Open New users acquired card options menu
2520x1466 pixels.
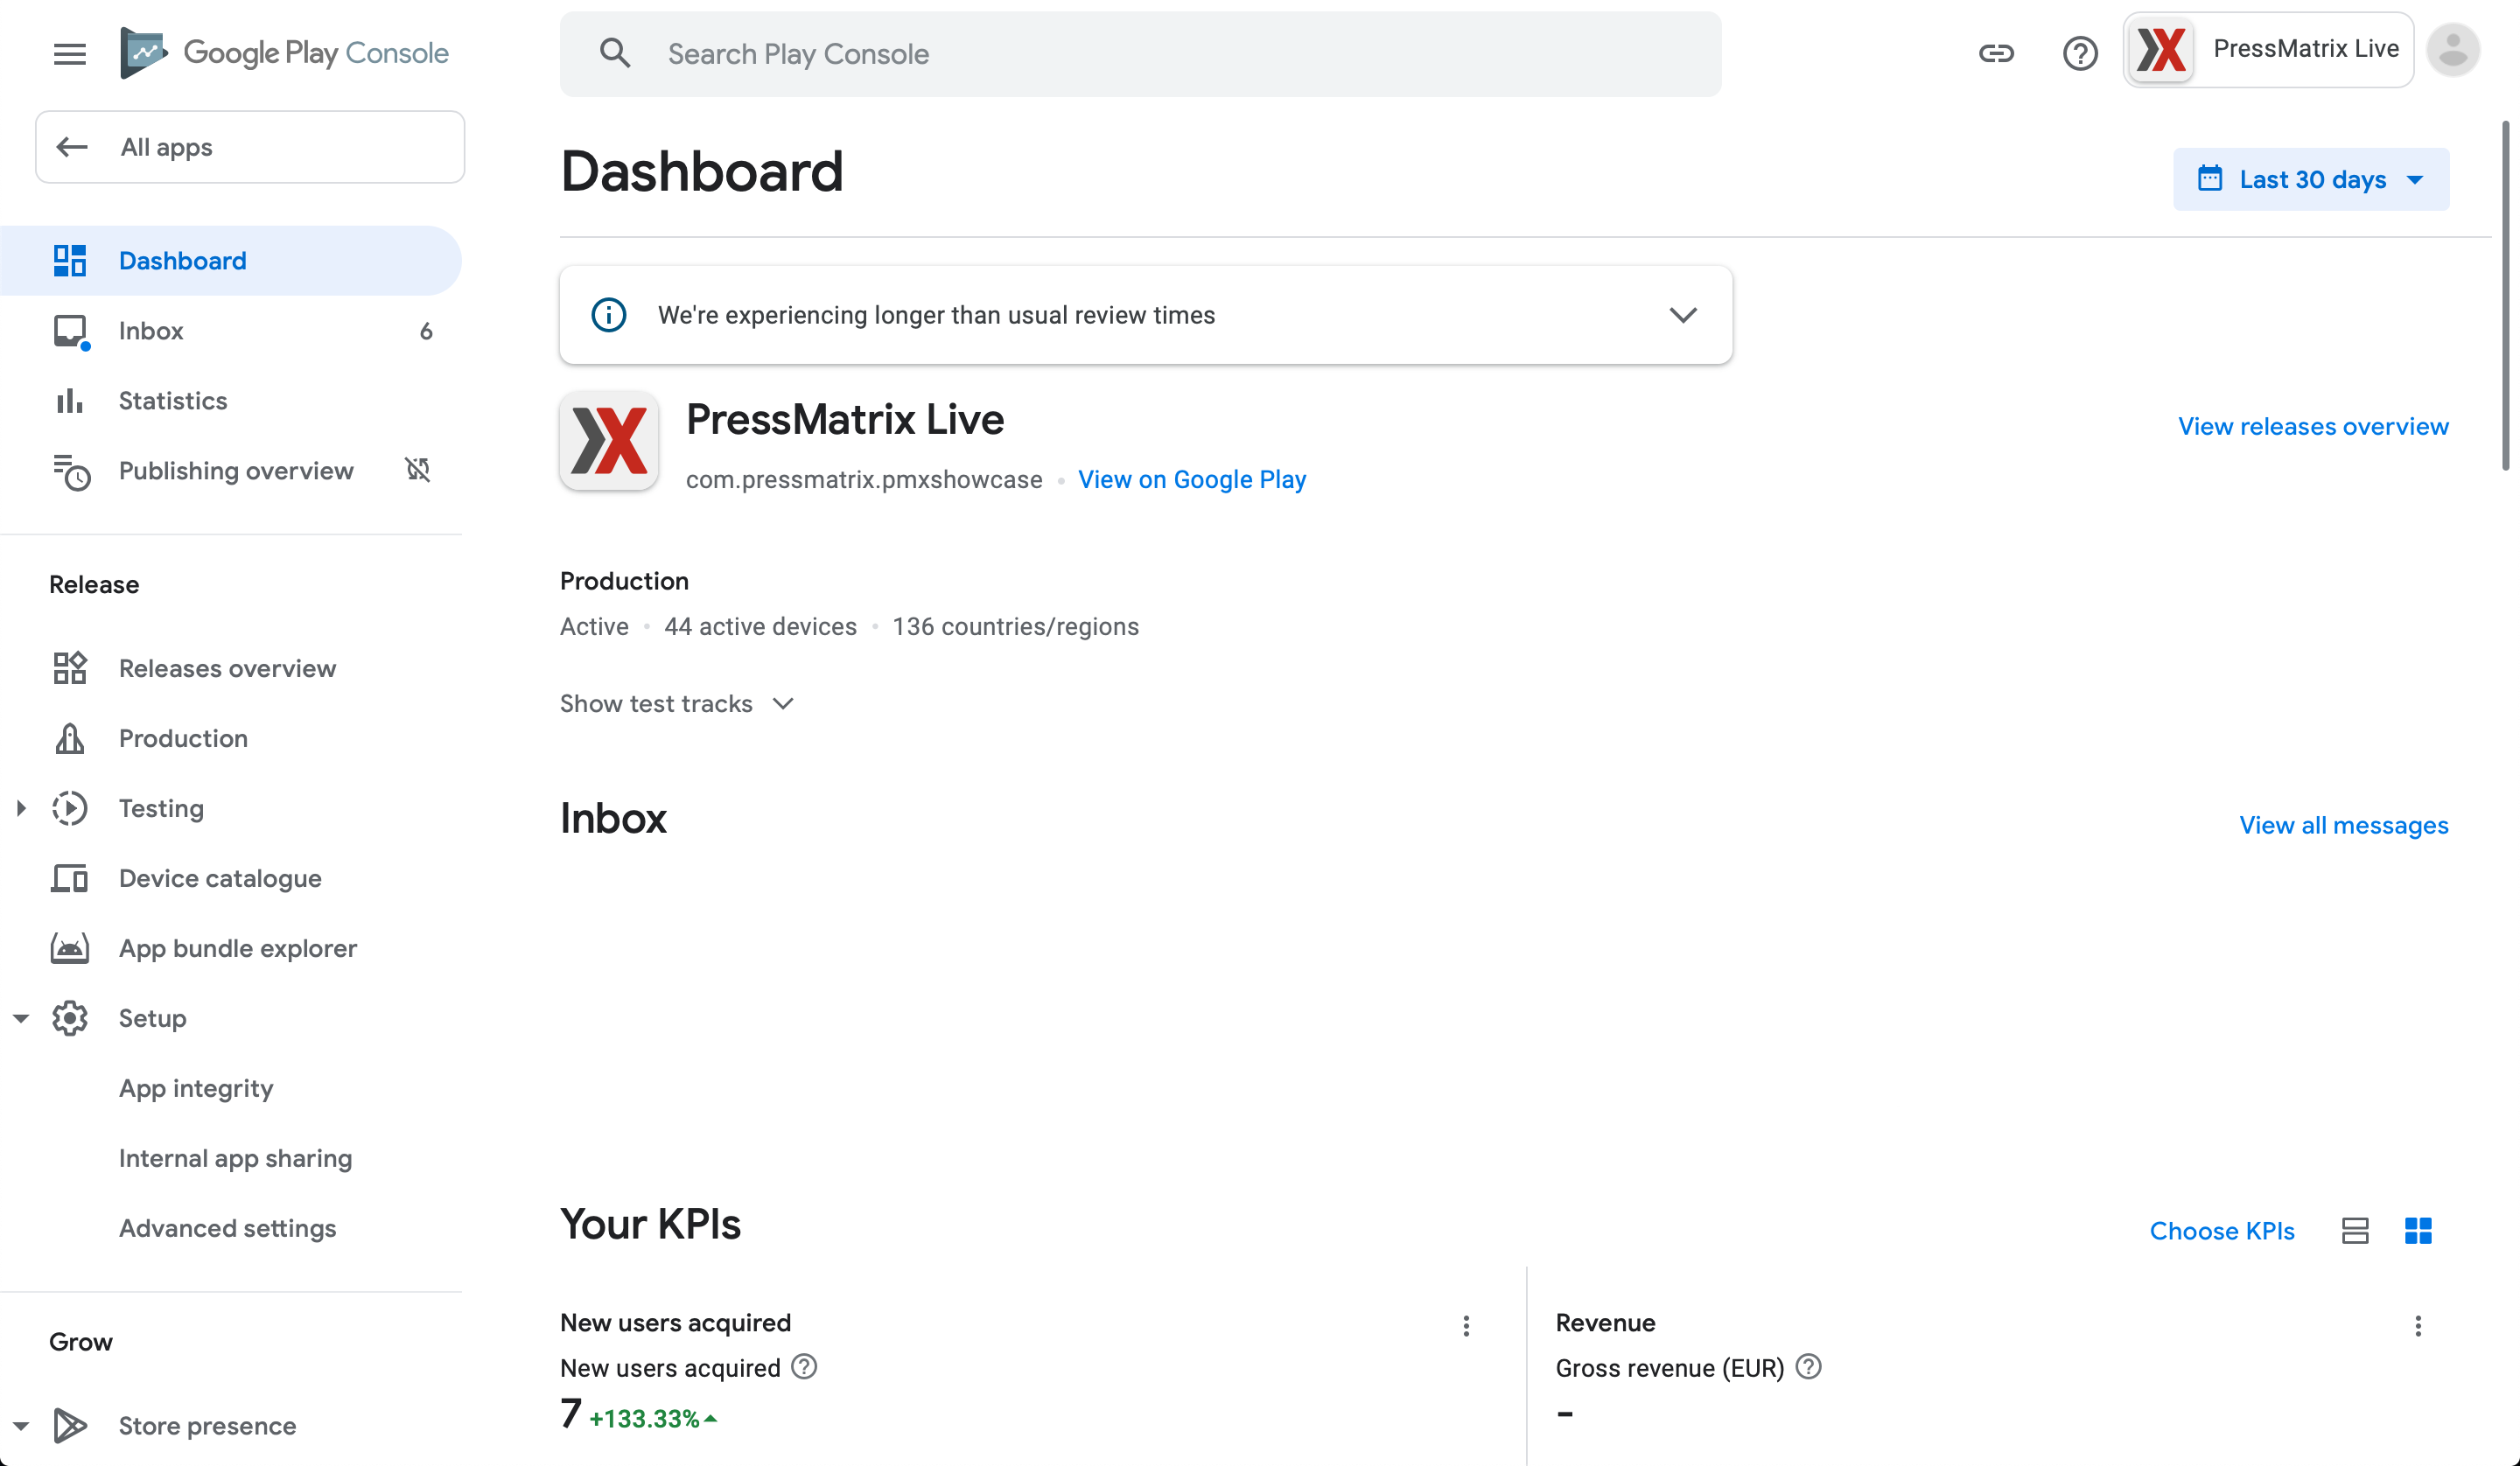coord(1466,1326)
